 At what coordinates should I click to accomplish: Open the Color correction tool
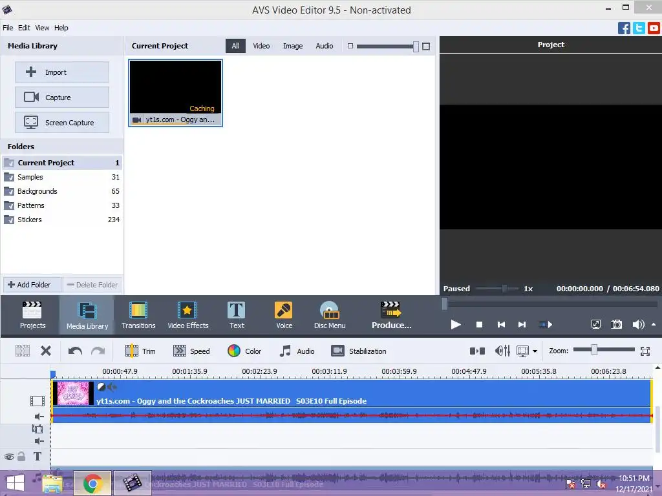244,351
